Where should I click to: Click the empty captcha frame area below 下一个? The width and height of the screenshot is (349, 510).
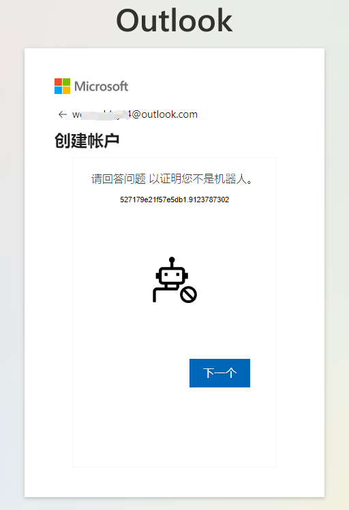coord(174,426)
